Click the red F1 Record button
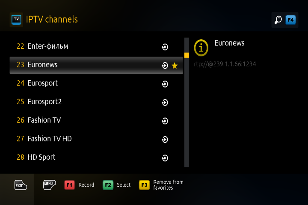The height and width of the screenshot is (205, 308). [79, 185]
